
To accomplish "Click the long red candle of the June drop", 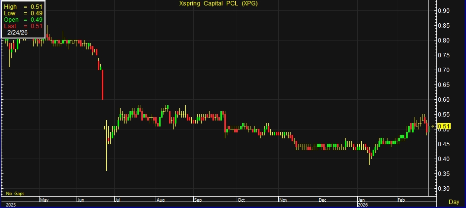I will (102, 84).
